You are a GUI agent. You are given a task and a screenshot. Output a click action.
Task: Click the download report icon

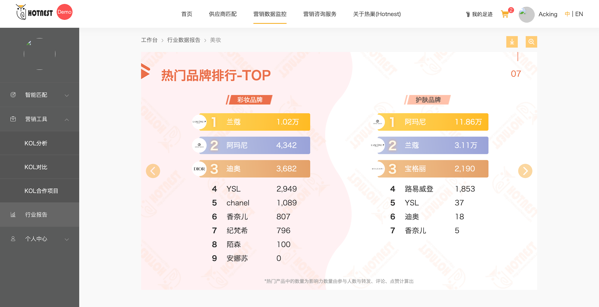[x=512, y=42]
